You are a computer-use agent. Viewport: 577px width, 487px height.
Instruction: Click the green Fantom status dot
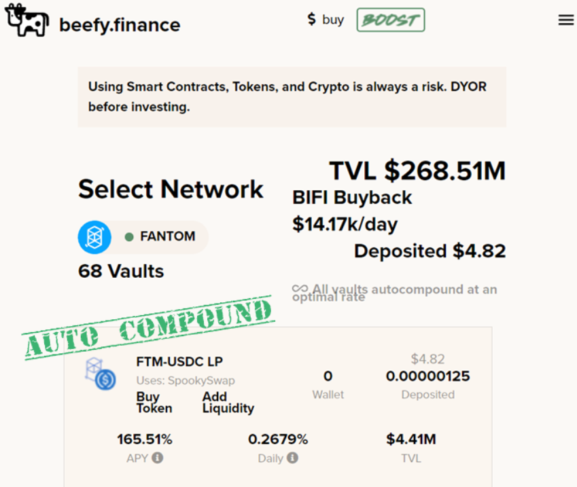coord(129,237)
